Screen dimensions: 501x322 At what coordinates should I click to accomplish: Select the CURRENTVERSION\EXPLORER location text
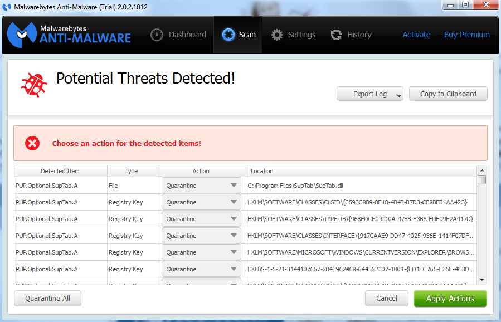tap(361, 252)
